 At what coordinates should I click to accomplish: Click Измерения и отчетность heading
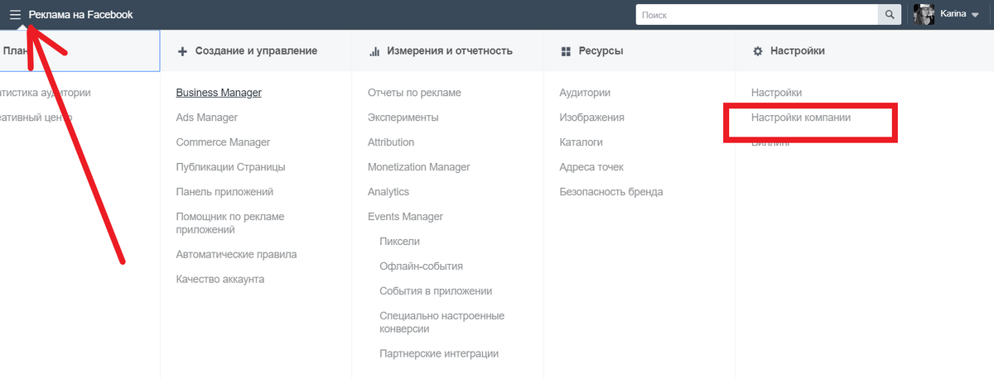[x=450, y=51]
